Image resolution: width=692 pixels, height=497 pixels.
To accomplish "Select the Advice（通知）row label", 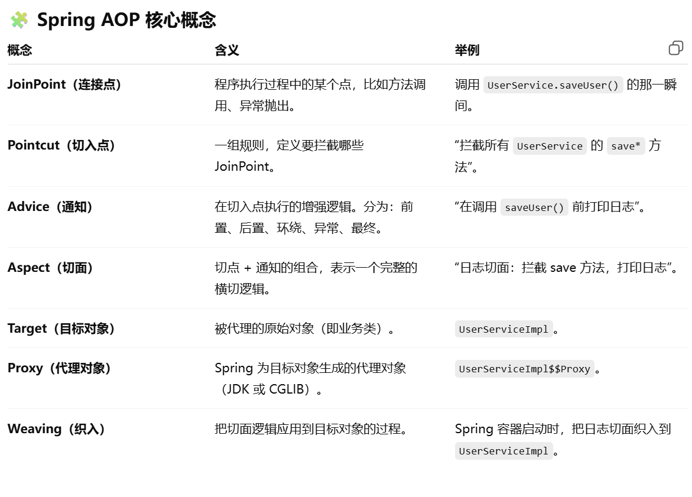I will [51, 207].
